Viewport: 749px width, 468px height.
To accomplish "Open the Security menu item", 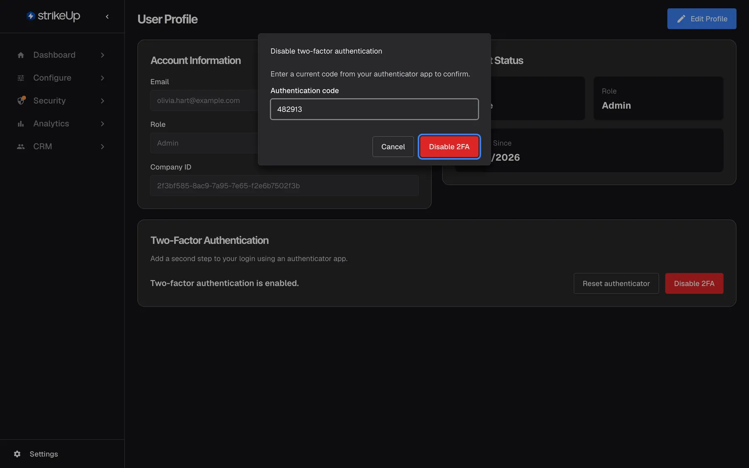I will pyautogui.click(x=61, y=101).
